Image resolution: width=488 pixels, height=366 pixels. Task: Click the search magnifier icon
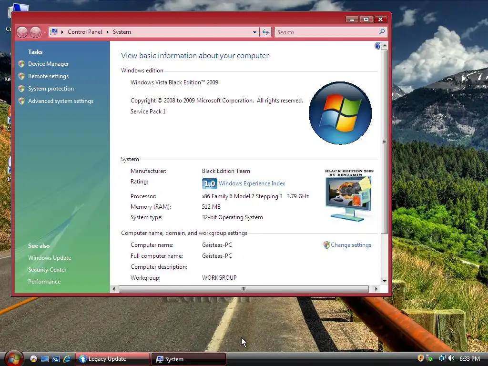[382, 32]
